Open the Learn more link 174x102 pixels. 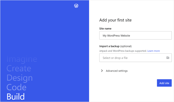pyautogui.click(x=154, y=51)
